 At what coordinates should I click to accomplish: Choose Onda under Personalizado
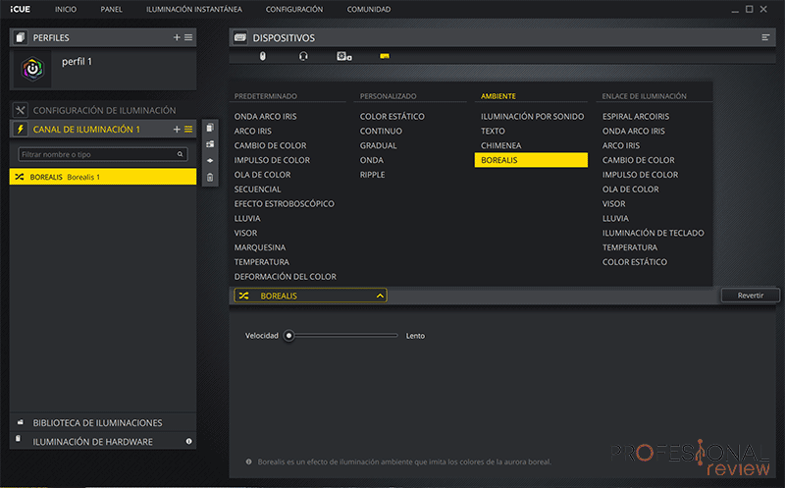[x=372, y=160]
